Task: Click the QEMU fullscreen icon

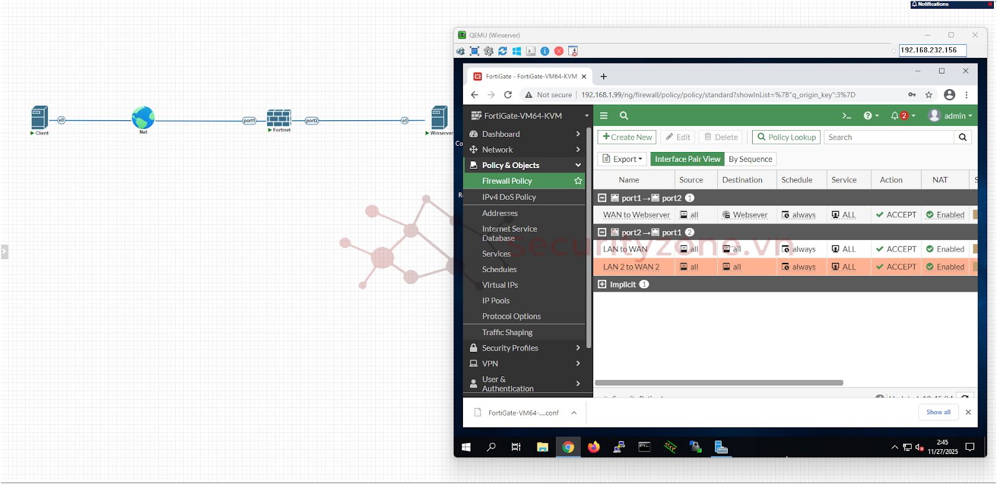Action: 474,51
